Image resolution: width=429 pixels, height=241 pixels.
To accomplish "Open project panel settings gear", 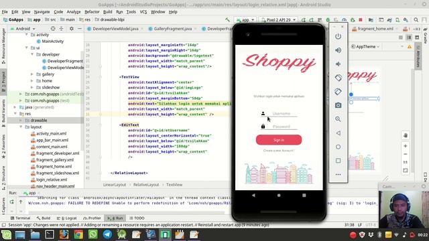I will click(x=72, y=28).
